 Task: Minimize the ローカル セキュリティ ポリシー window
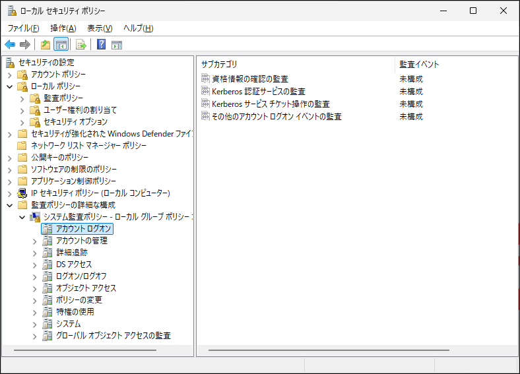(x=443, y=11)
